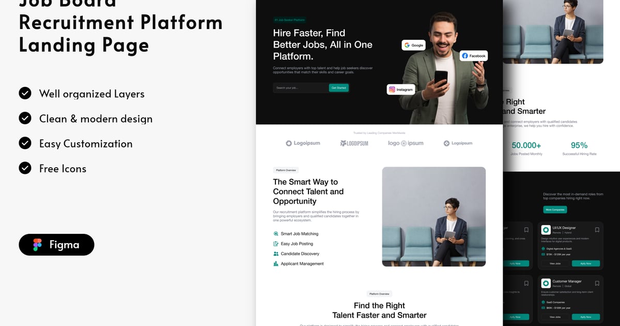Click the Candidate Discovery people icon
The height and width of the screenshot is (326, 620).
pyautogui.click(x=276, y=254)
